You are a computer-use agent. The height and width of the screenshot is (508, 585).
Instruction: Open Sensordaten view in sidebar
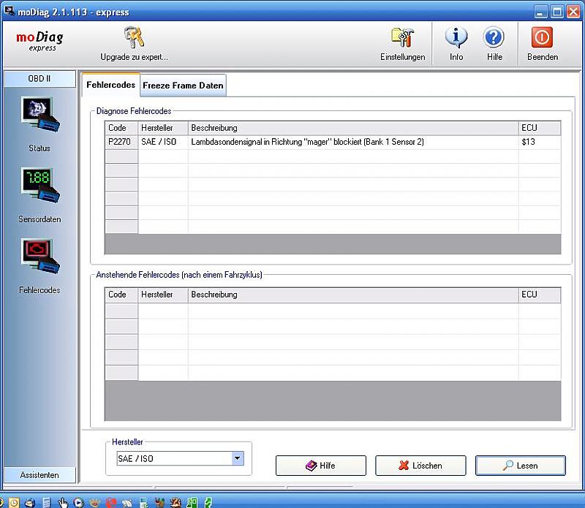(39, 186)
